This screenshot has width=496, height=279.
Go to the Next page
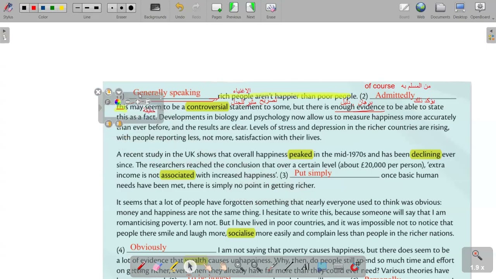[x=251, y=11]
